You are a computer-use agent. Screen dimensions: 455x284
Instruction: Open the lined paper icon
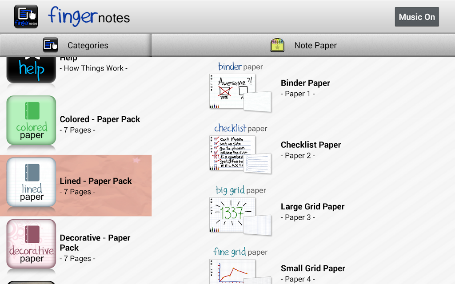(x=31, y=182)
